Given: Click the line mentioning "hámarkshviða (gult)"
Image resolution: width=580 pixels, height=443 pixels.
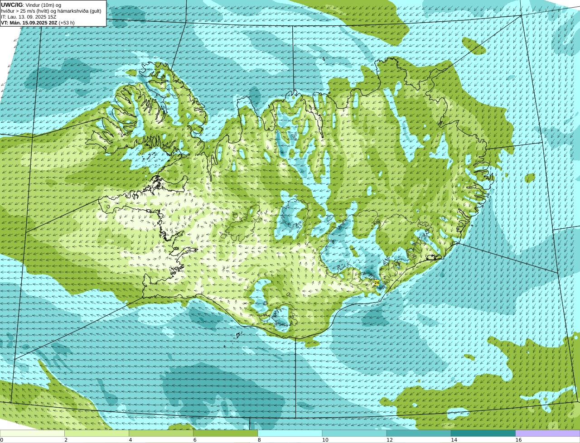Looking at the screenshot, I should [x=51, y=11].
